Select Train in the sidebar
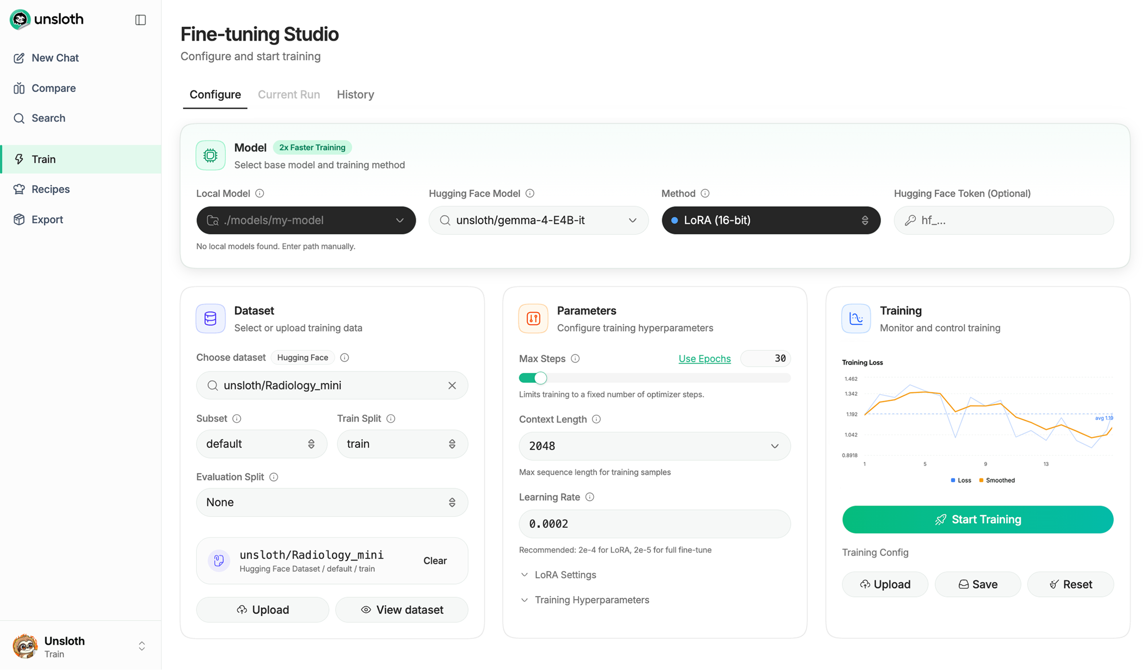This screenshot has height=670, width=1148. pyautogui.click(x=81, y=159)
